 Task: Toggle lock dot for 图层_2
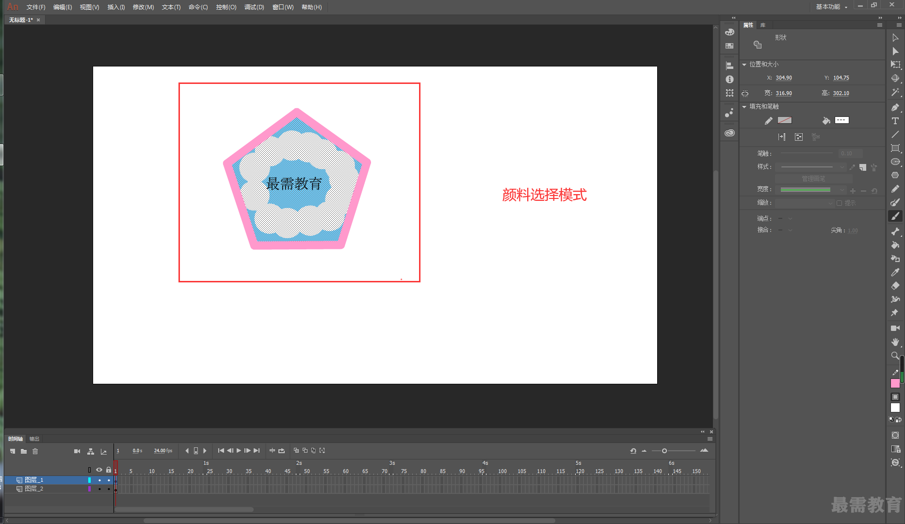pos(109,489)
